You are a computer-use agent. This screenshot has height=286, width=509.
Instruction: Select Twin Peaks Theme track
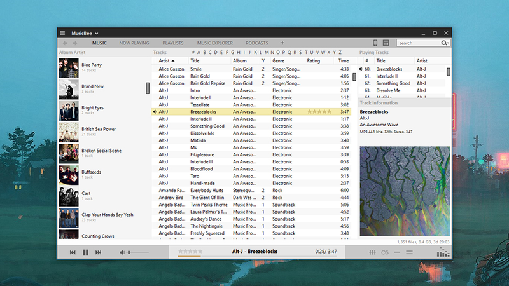251,205
